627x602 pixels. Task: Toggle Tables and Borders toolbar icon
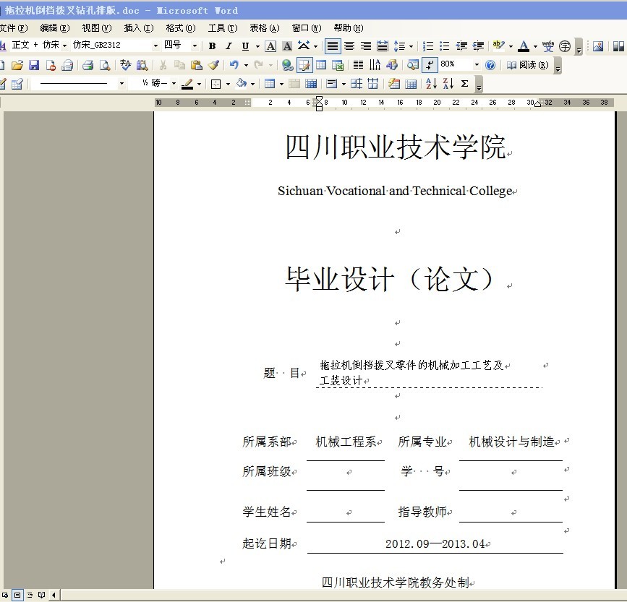point(304,65)
